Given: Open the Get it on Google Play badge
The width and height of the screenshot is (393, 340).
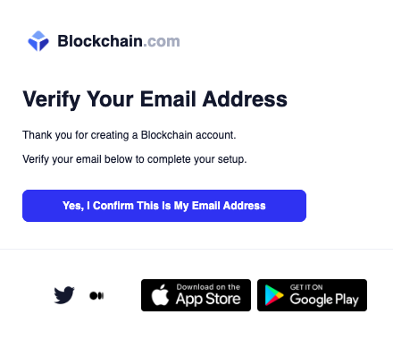Looking at the screenshot, I should point(312,295).
